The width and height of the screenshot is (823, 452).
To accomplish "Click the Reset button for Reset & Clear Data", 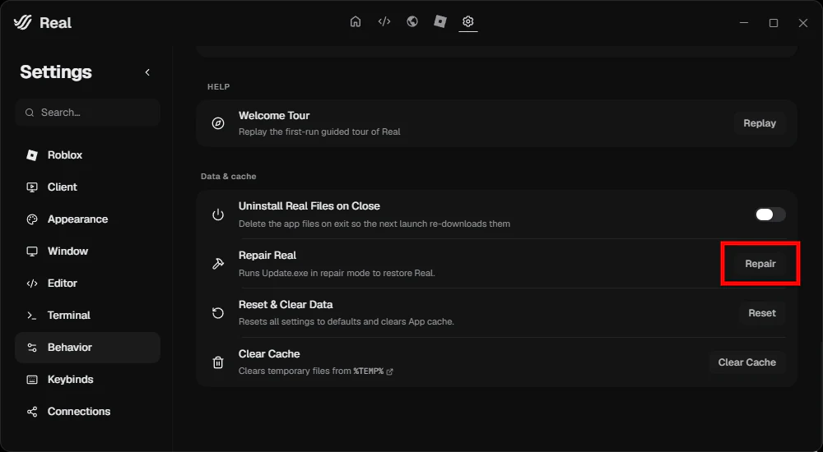I will pyautogui.click(x=761, y=313).
